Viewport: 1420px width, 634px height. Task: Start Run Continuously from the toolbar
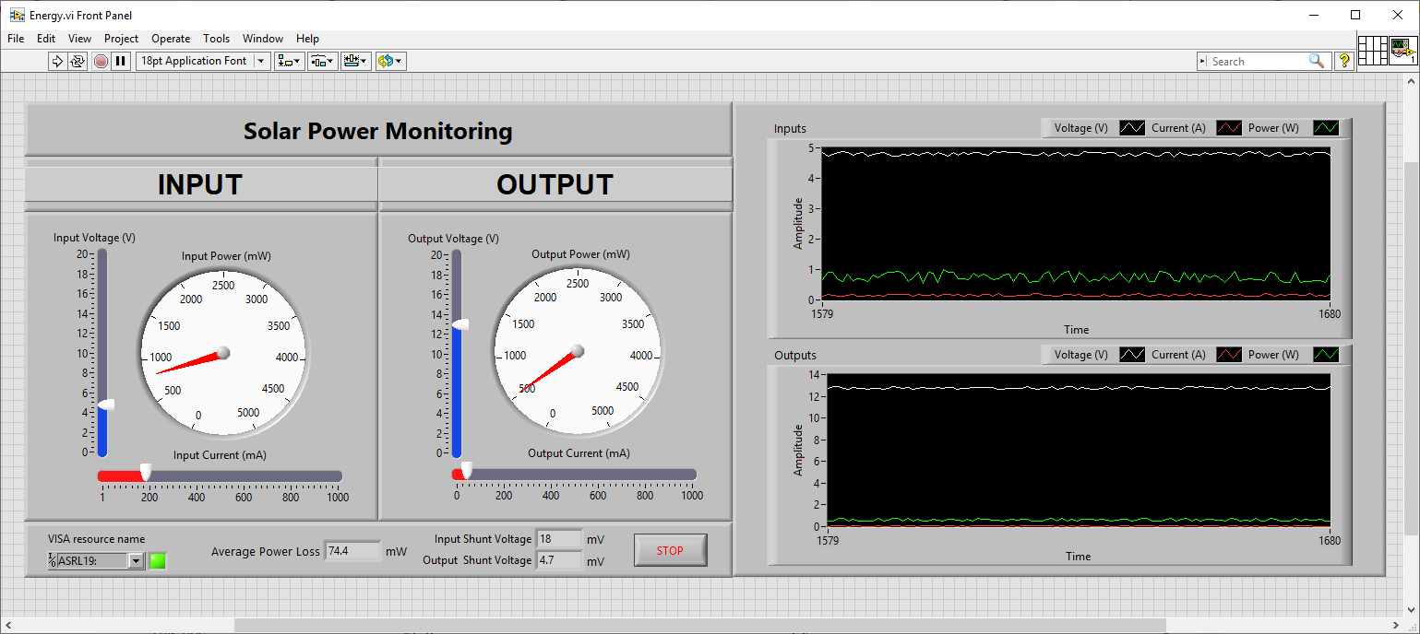(78, 61)
